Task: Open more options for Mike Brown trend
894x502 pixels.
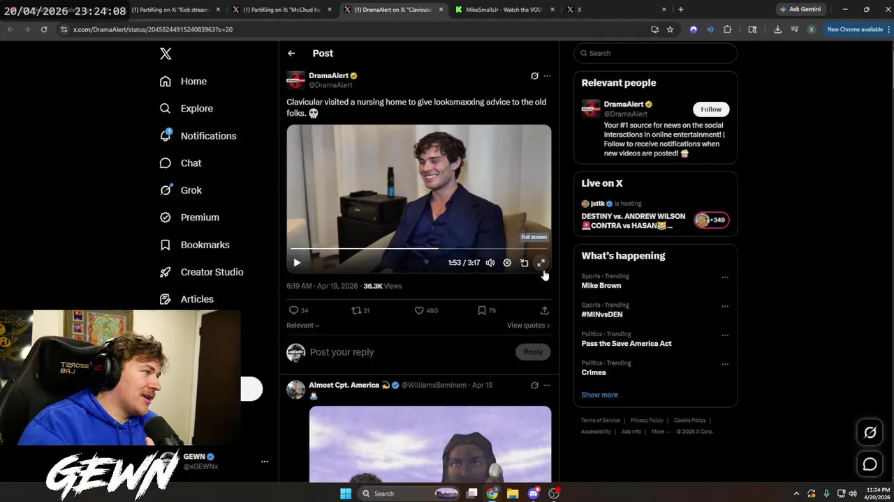Action: coord(725,277)
